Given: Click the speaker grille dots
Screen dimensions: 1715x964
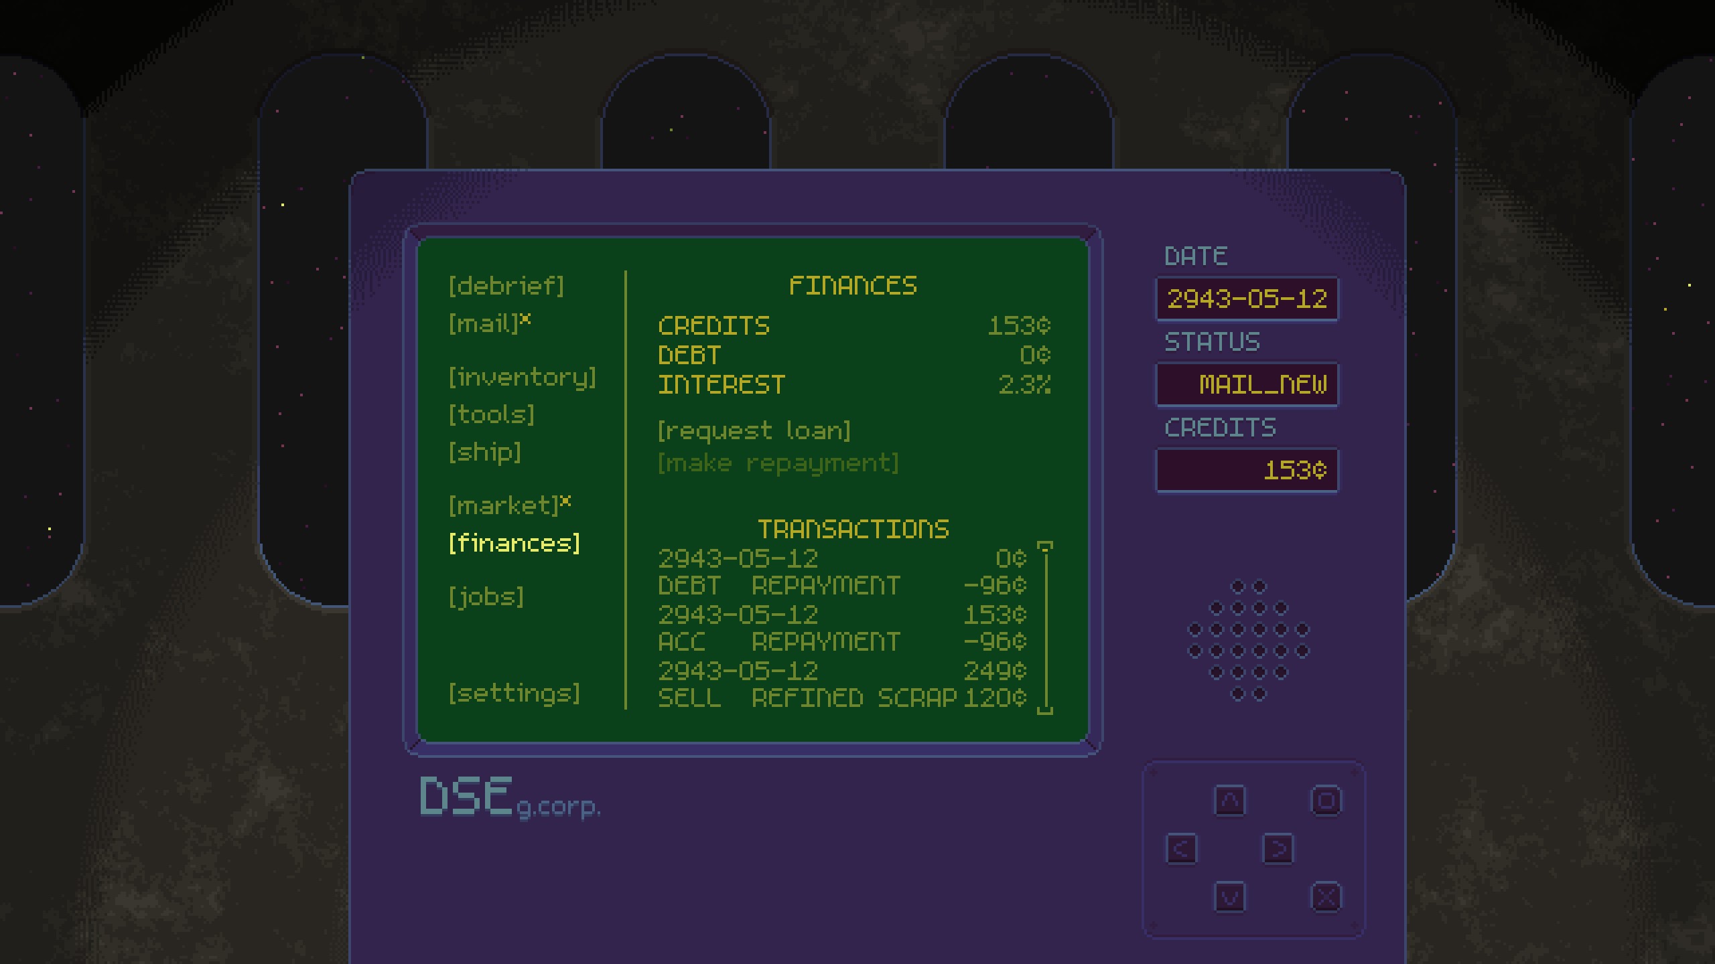Looking at the screenshot, I should (1248, 640).
